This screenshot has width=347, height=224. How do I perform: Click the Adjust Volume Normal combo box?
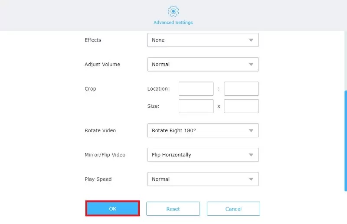tap(203, 65)
